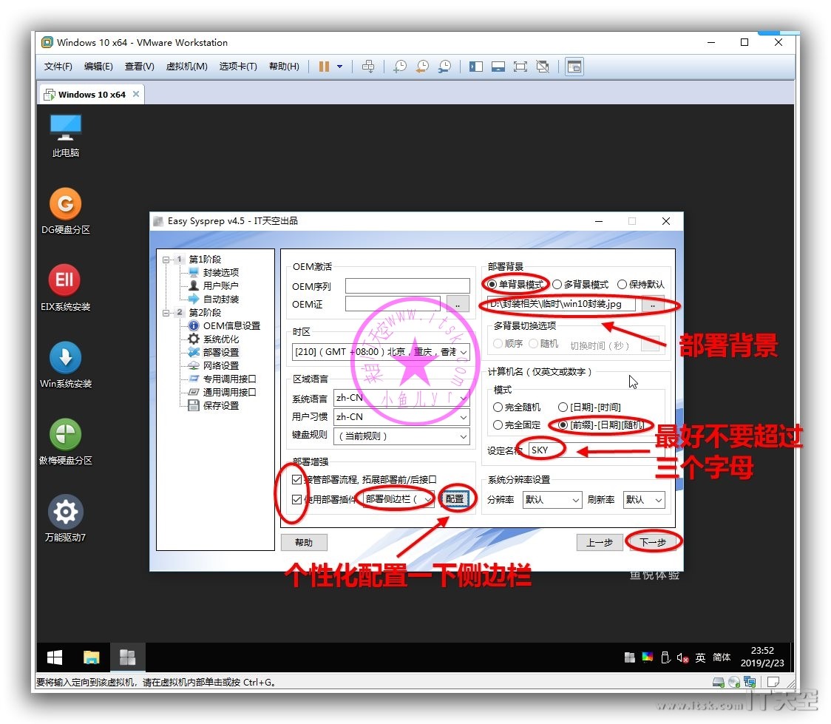Click the VMware pause virtual machine icon

coord(324,67)
